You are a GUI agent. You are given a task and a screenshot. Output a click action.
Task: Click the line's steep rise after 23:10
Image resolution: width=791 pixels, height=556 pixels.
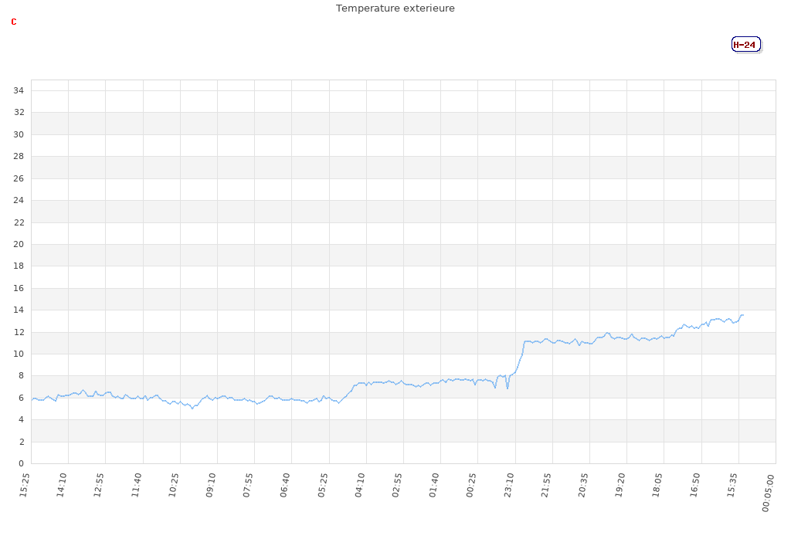(521, 355)
